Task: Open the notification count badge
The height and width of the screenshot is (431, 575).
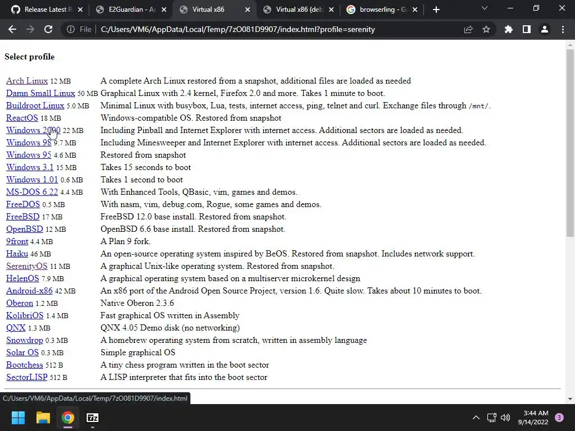Action: (x=559, y=418)
